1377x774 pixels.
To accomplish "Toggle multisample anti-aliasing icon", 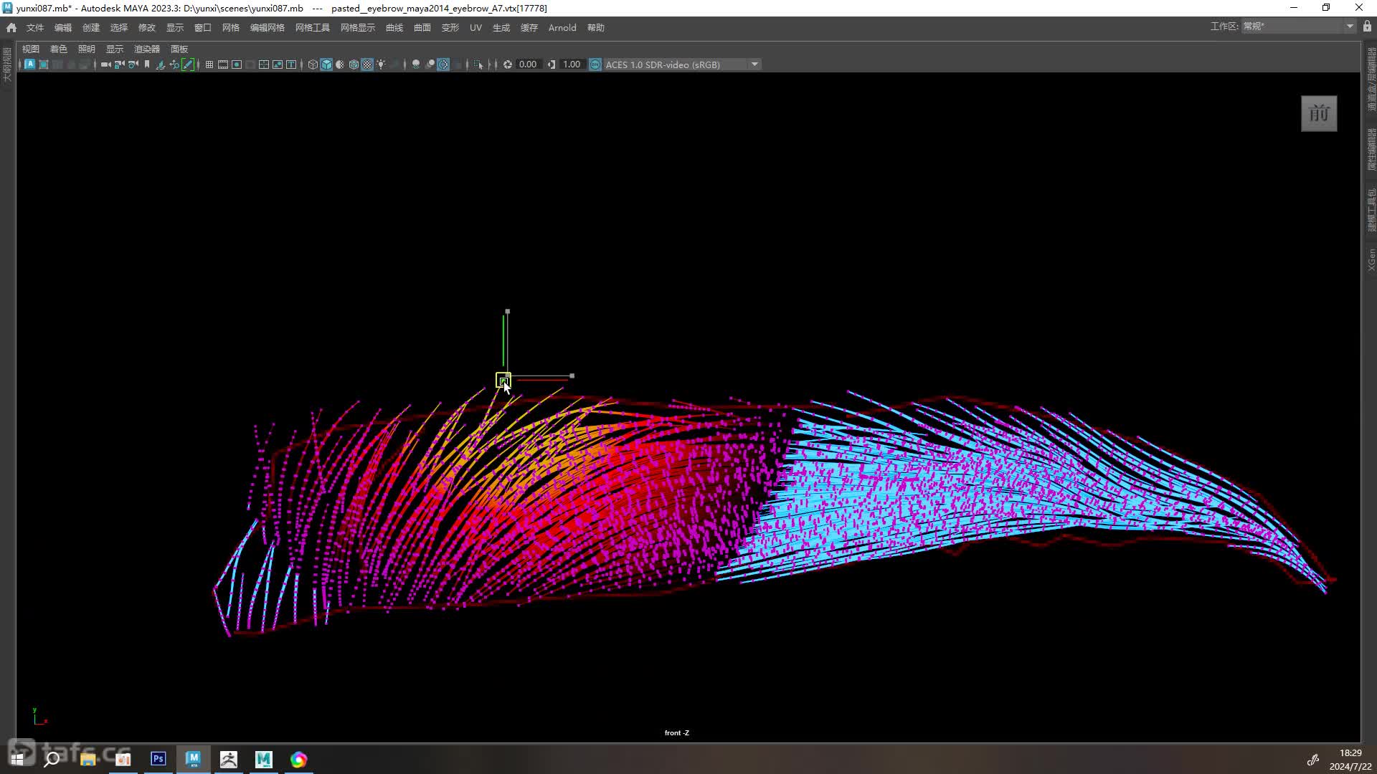I will pos(443,64).
